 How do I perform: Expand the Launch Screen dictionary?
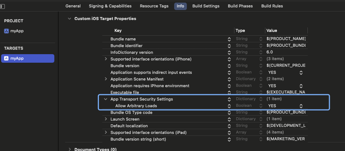tap(106, 119)
